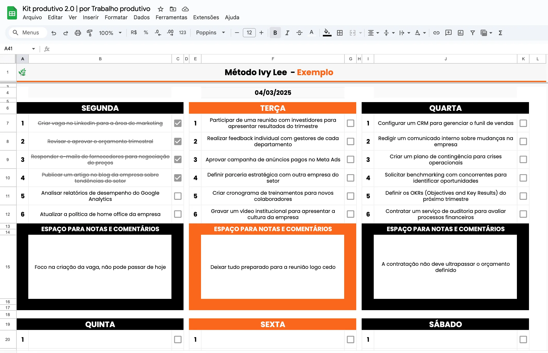Select row 15 header
Viewport: 548px width, 353px height.
(8, 267)
